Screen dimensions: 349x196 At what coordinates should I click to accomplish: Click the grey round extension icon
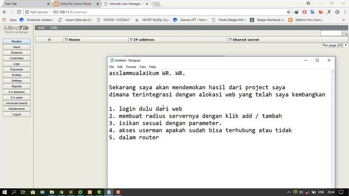(337, 12)
